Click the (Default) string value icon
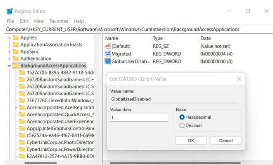Viewport: 273px width, 165px height. pos(108,46)
